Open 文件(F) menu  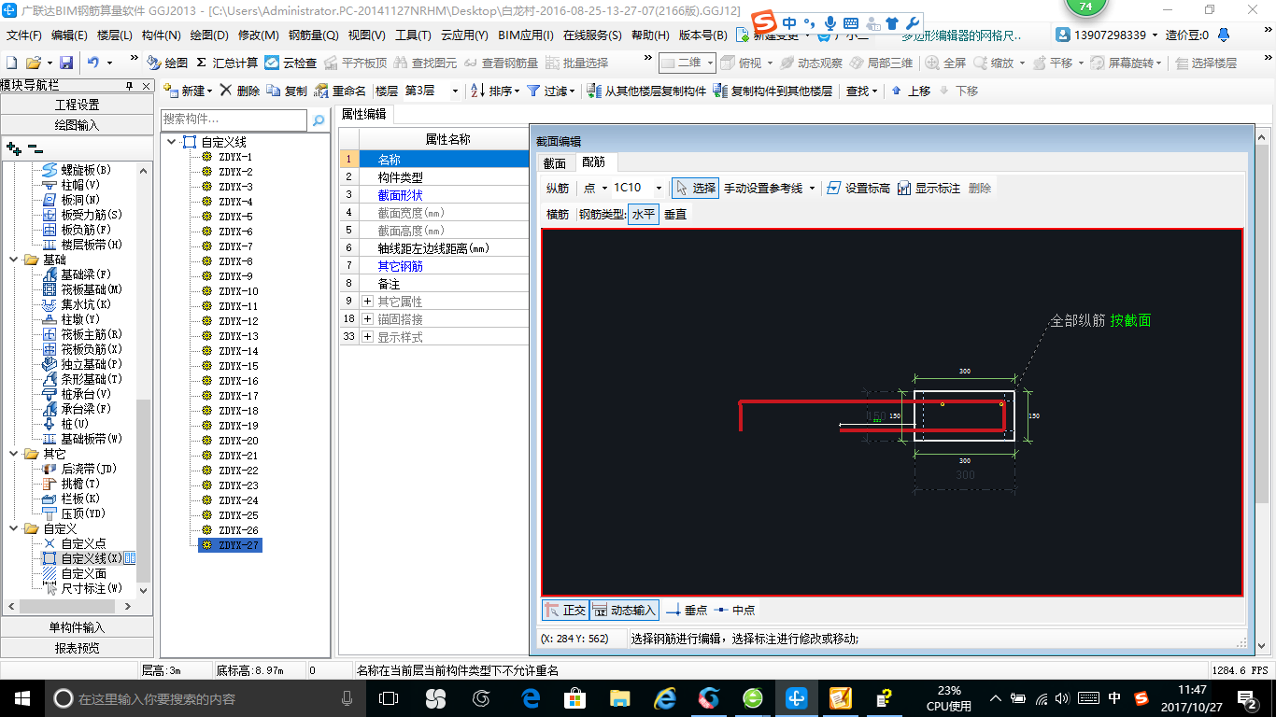coord(24,35)
